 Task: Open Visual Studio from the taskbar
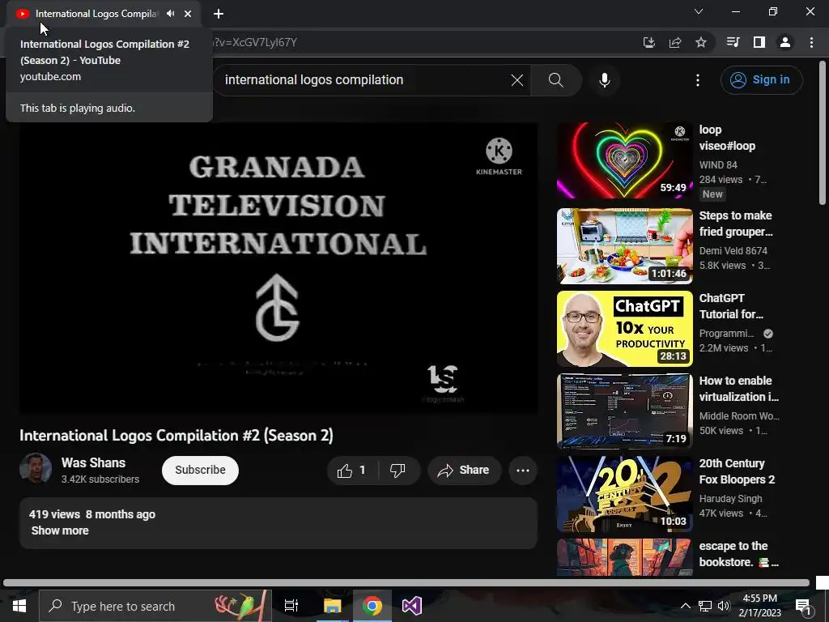(412, 606)
